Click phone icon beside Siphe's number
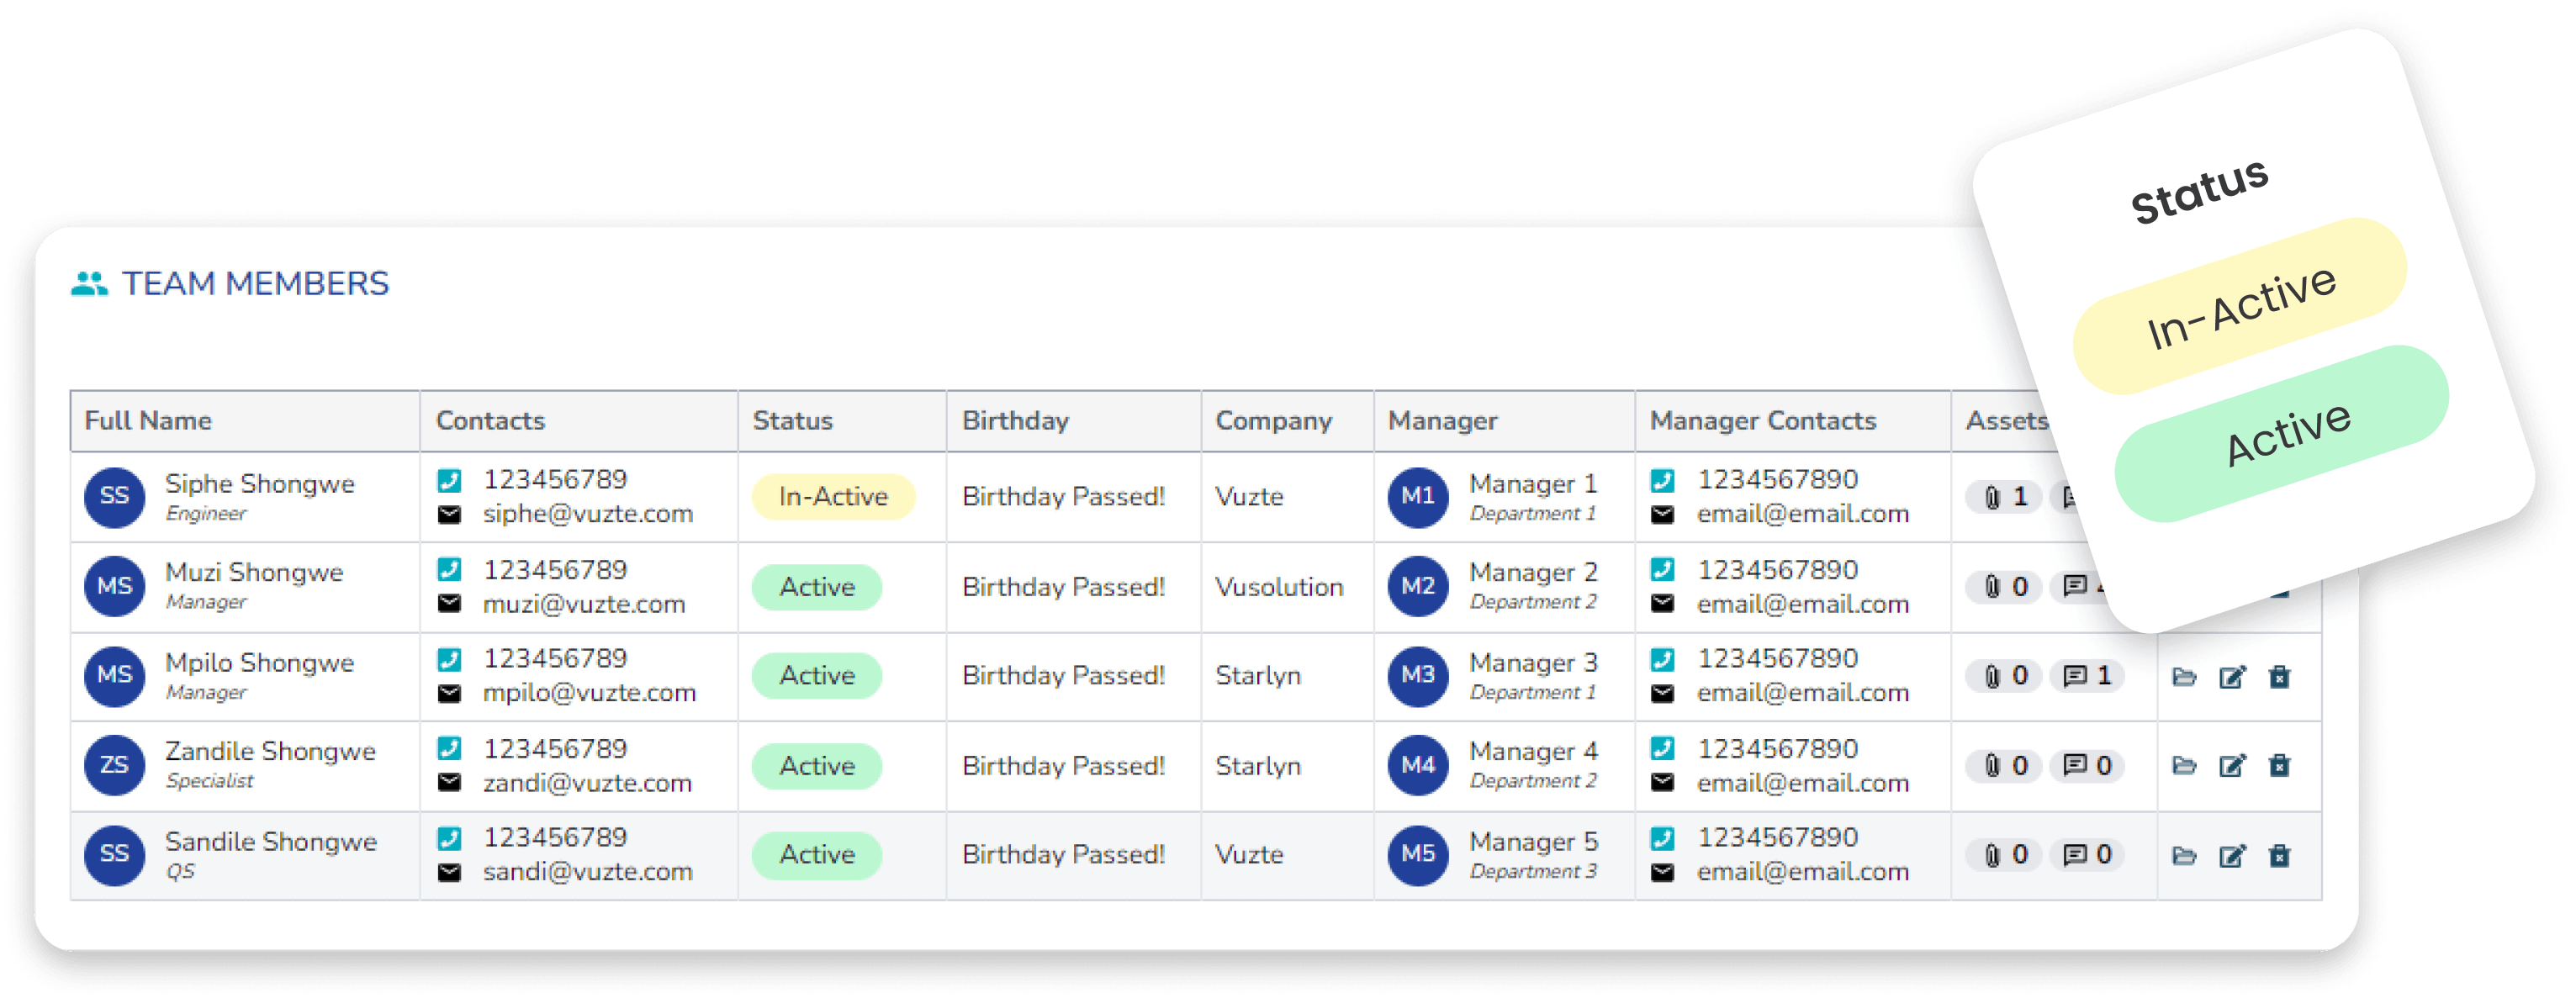 [x=450, y=480]
